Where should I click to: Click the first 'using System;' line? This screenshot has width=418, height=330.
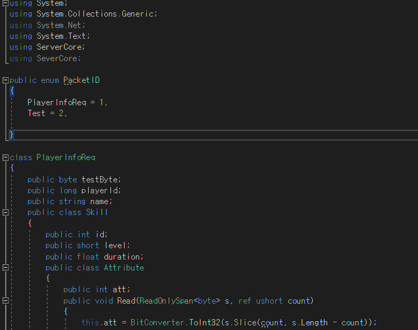pyautogui.click(x=38, y=3)
